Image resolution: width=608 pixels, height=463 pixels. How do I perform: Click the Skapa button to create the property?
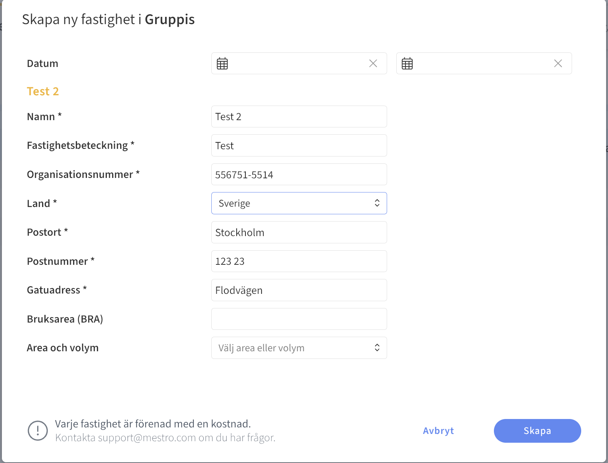[538, 431]
